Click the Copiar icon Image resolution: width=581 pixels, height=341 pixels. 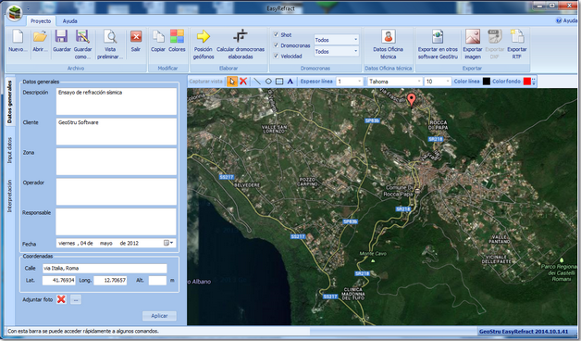(x=158, y=37)
